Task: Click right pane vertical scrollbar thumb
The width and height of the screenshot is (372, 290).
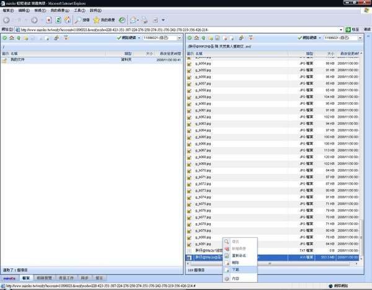Action: [361, 237]
